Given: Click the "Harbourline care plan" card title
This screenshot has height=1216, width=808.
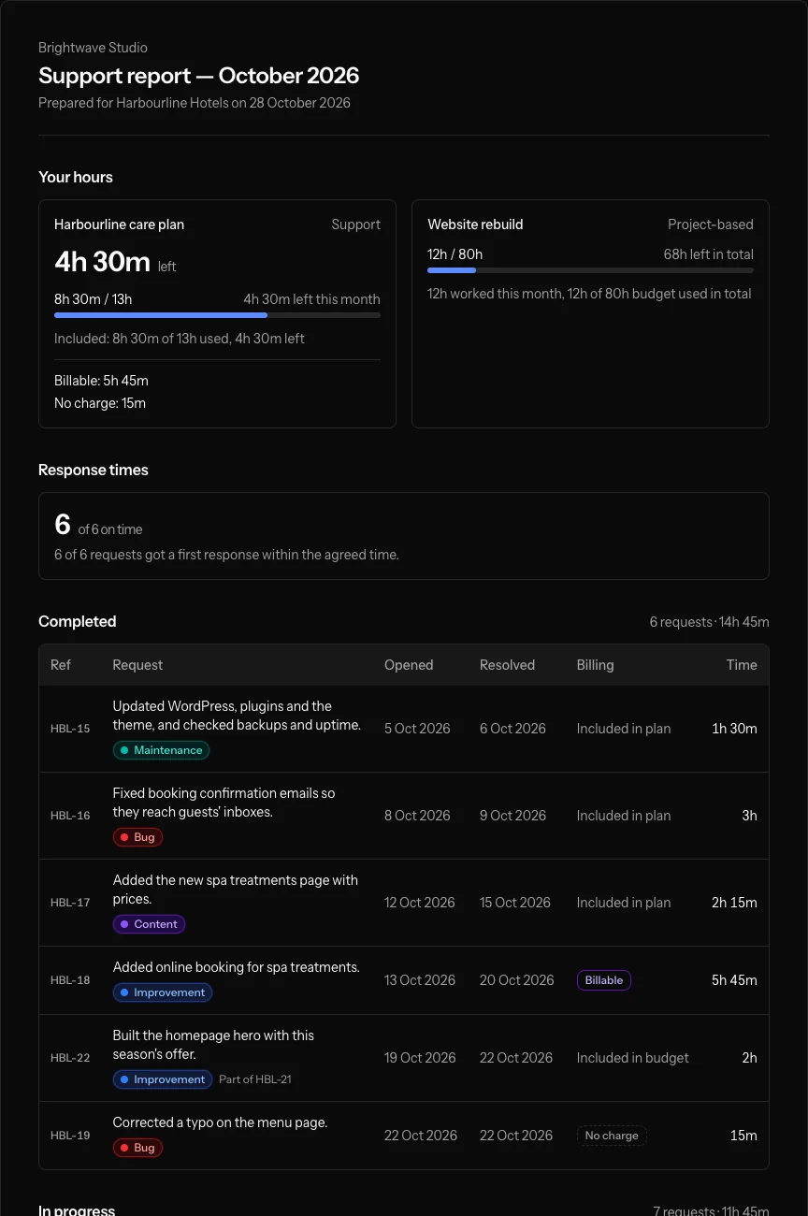Looking at the screenshot, I should pyautogui.click(x=119, y=224).
